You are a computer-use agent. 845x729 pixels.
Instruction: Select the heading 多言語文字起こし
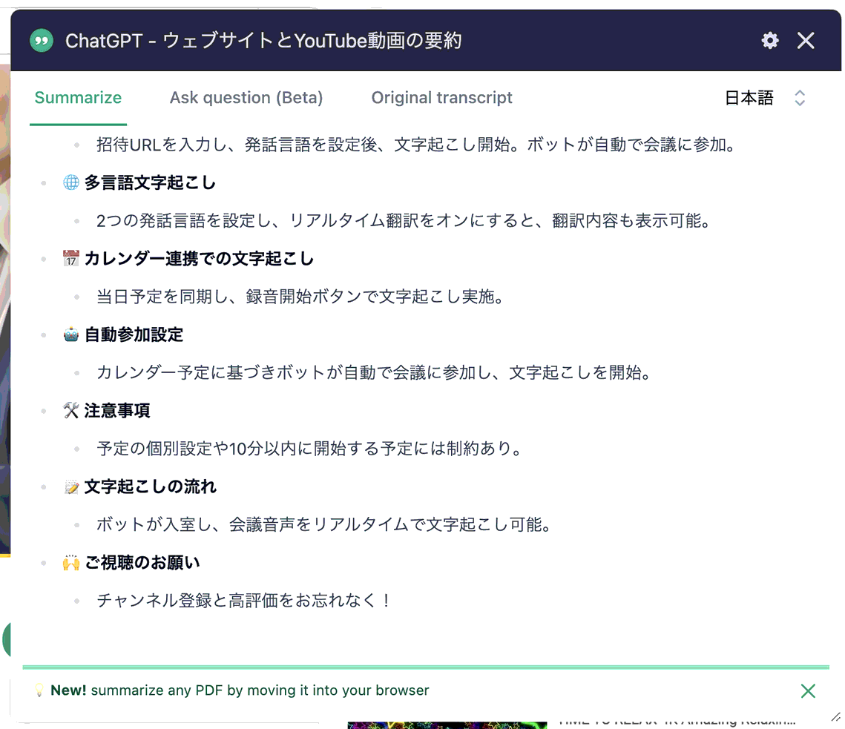pos(151,182)
